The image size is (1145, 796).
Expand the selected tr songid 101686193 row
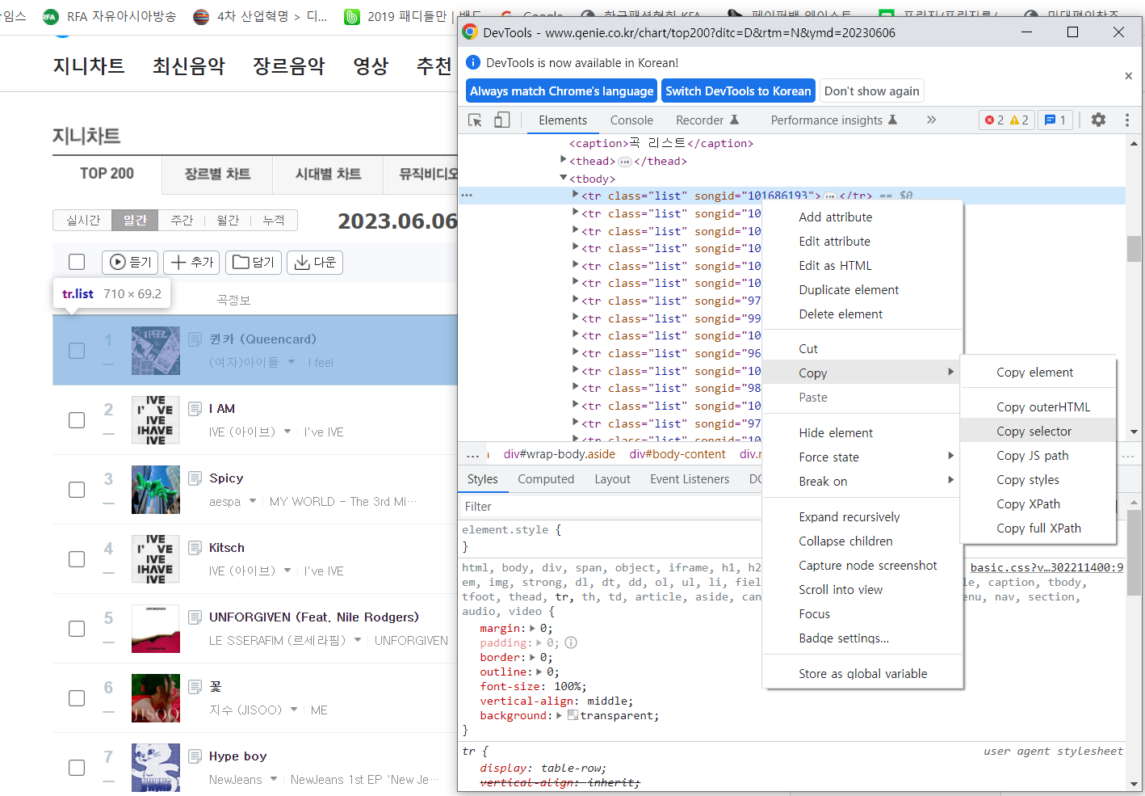575,195
